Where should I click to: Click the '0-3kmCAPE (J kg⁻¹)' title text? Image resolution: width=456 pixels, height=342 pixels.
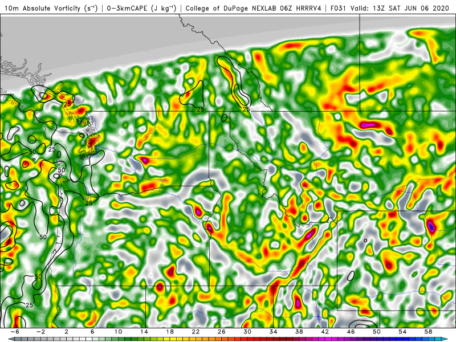tap(141, 9)
